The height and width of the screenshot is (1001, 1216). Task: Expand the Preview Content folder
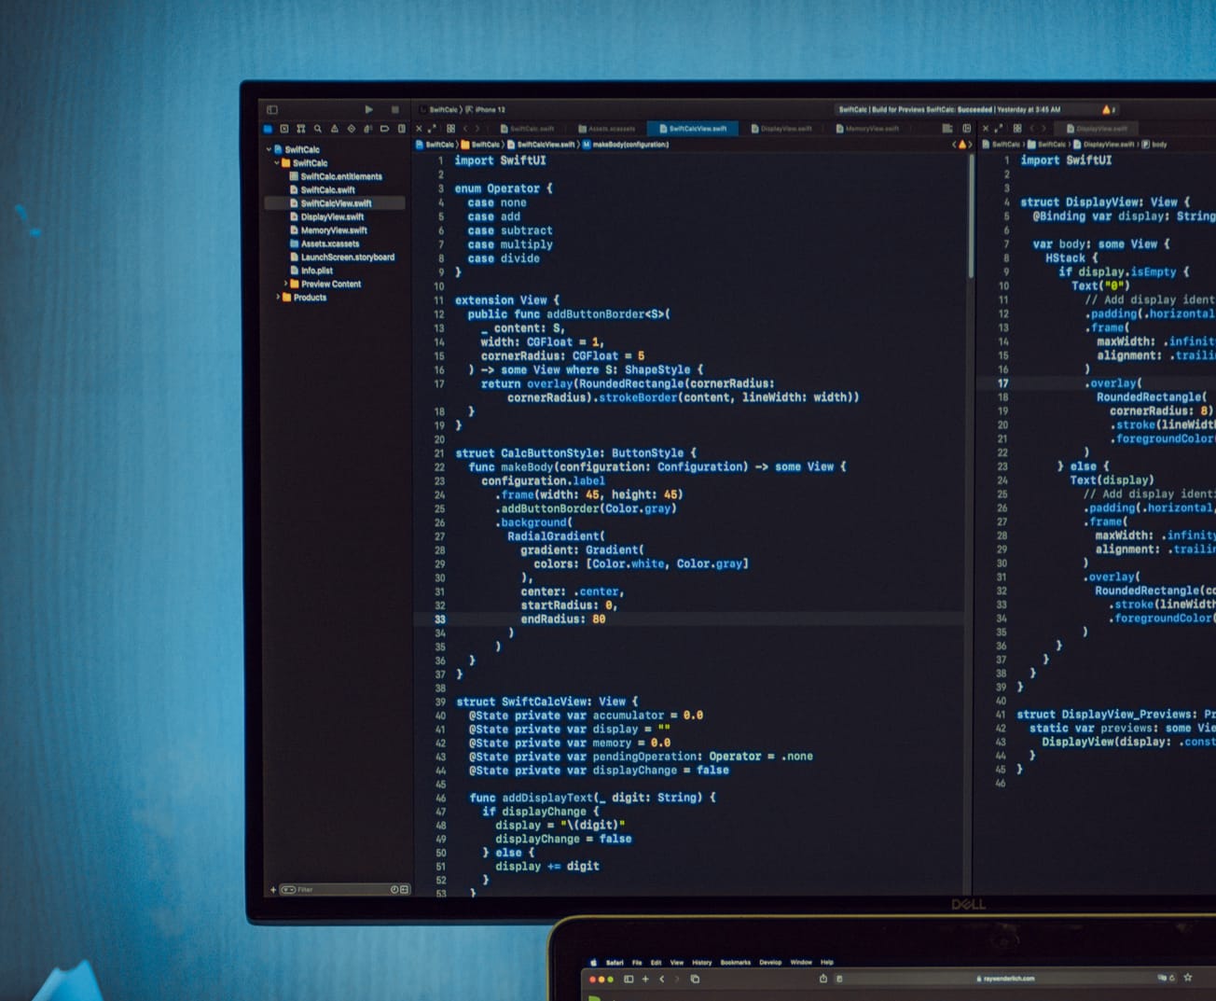tap(285, 284)
